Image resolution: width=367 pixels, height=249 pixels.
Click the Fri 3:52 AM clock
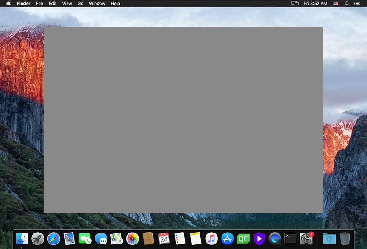pyautogui.click(x=316, y=3)
